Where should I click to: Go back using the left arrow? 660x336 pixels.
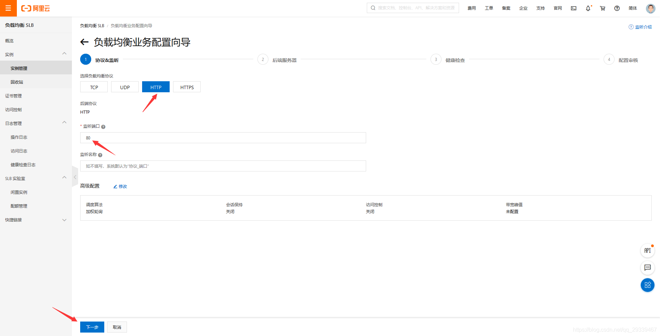point(84,42)
